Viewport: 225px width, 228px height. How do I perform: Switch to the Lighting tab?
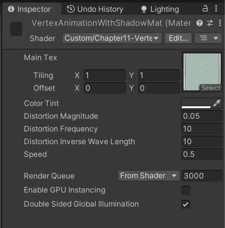coord(160,9)
